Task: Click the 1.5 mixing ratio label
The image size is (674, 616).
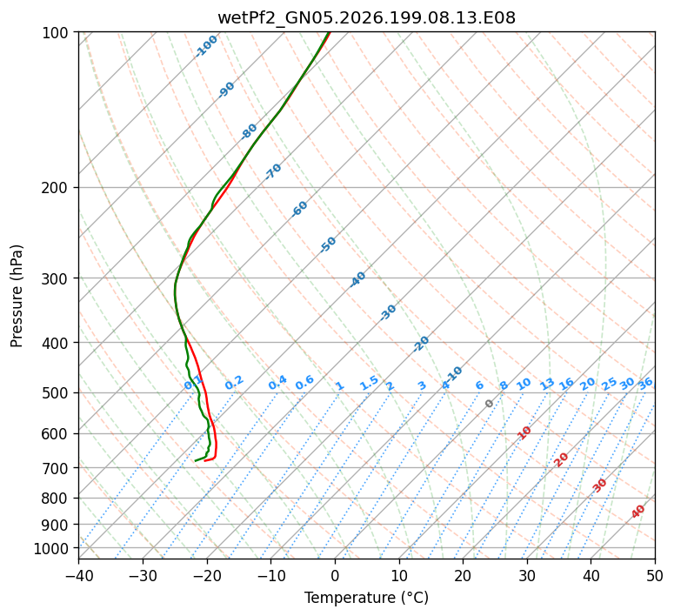Action: click(x=370, y=383)
